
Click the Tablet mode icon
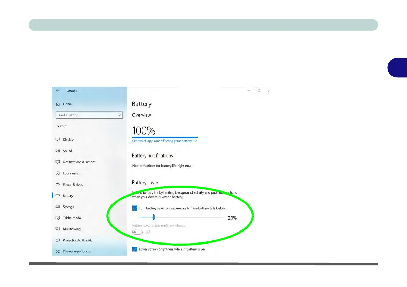point(57,218)
